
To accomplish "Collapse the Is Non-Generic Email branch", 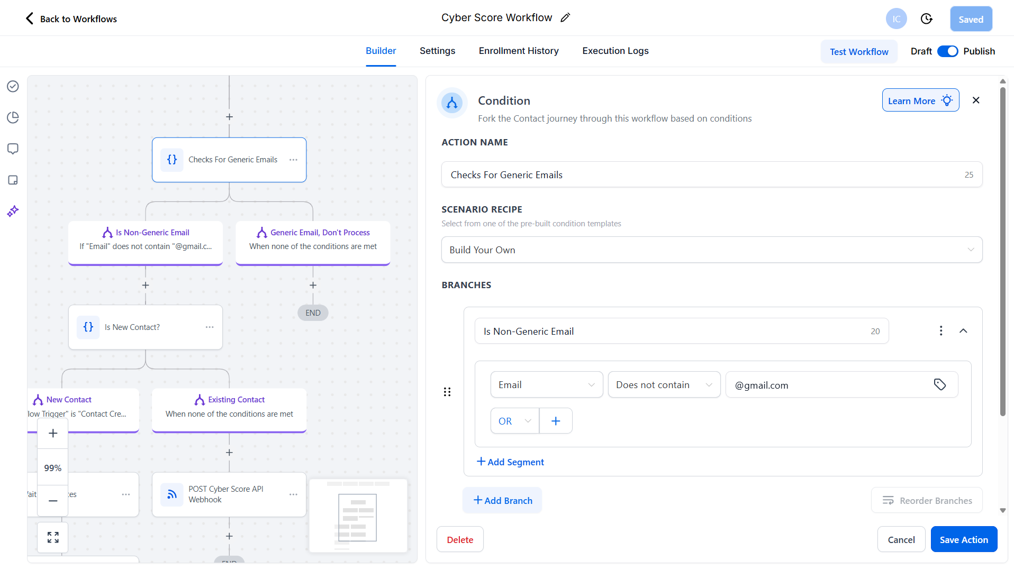I will [x=963, y=331].
